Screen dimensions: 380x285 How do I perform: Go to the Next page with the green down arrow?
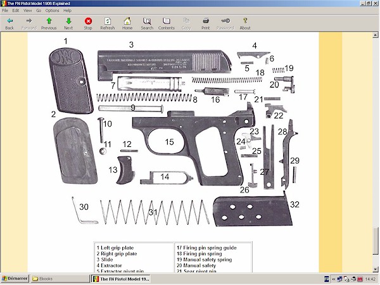pos(68,21)
